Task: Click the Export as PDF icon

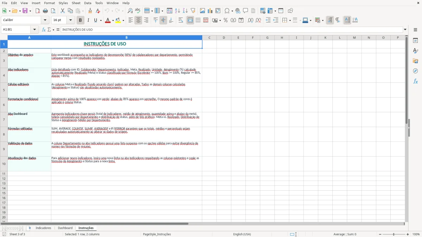Action: [38, 11]
